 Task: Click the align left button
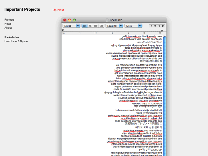click(x=85, y=26)
